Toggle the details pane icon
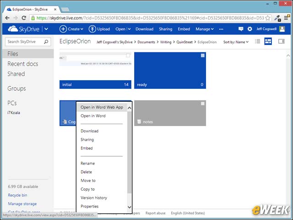The height and width of the screenshot is (220, 293). pos(281,41)
